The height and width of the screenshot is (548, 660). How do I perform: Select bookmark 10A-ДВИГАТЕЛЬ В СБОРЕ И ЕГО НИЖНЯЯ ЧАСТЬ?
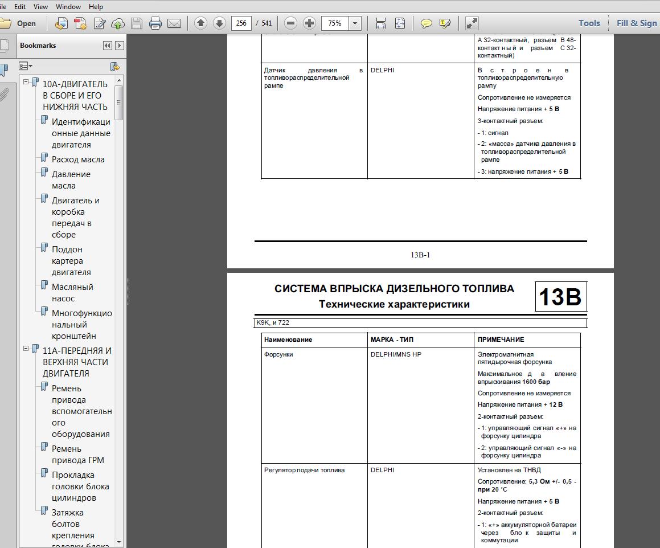(x=75, y=96)
